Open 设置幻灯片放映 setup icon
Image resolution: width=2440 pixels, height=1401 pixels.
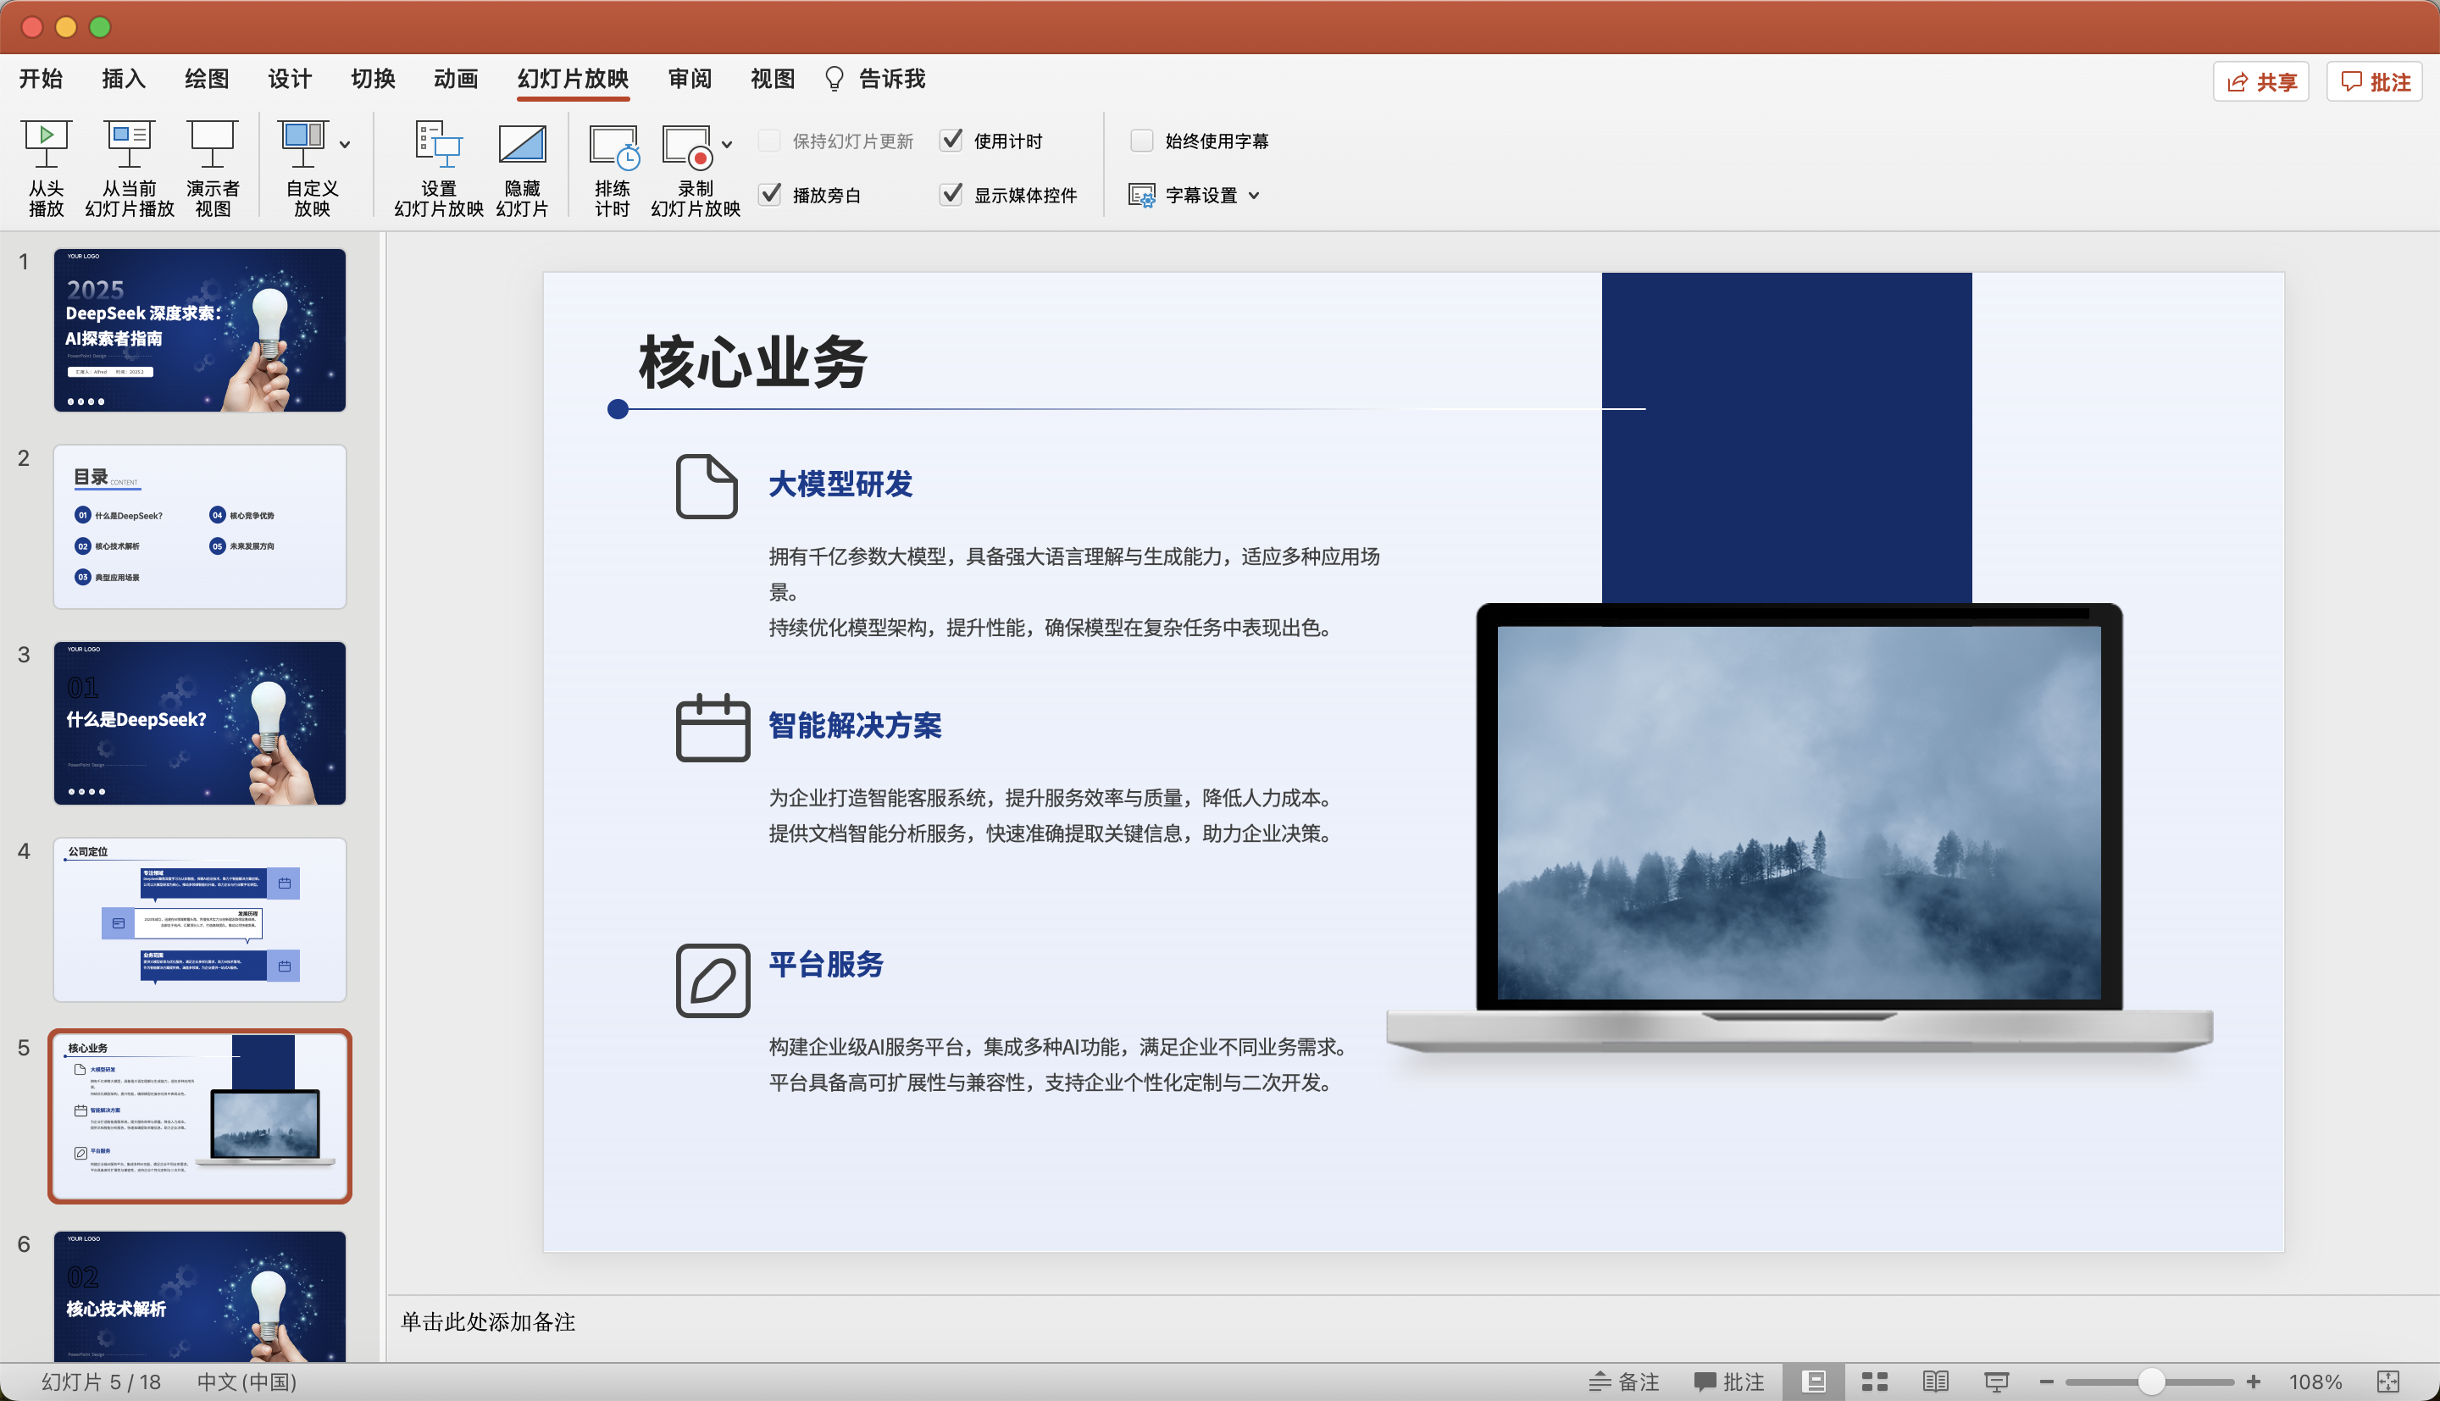438,144
